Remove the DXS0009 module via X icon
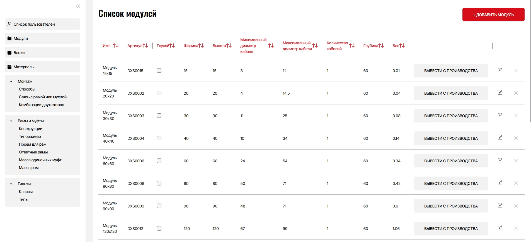This screenshot has height=242, width=531. click(516, 206)
